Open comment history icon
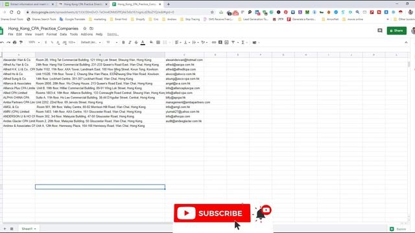Image resolution: width=415 pixels, height=233 pixels. click(x=380, y=30)
